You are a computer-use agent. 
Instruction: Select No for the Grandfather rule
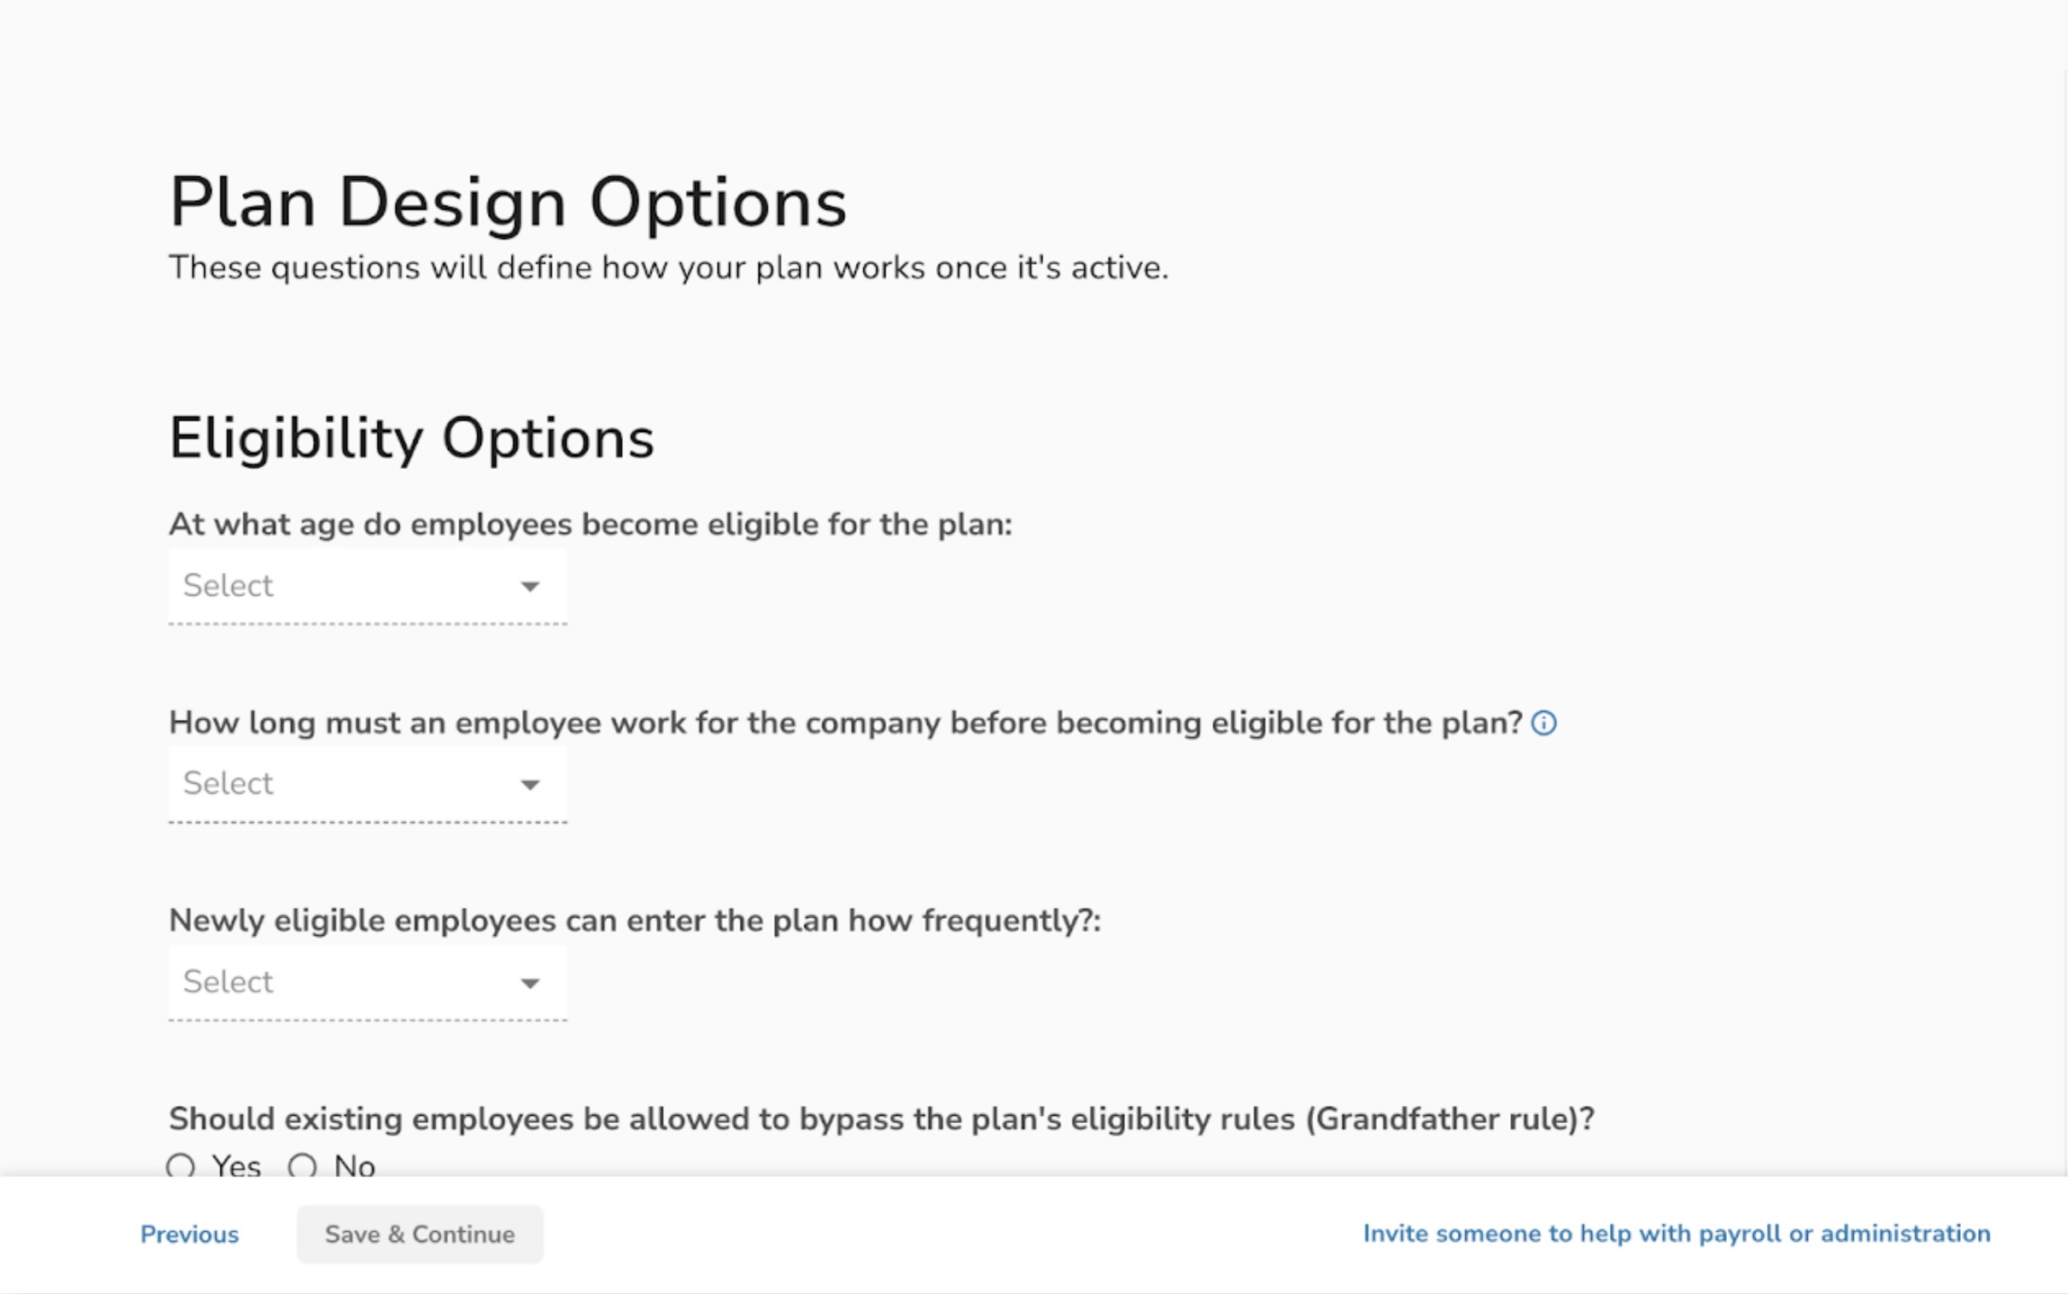tap(302, 1166)
